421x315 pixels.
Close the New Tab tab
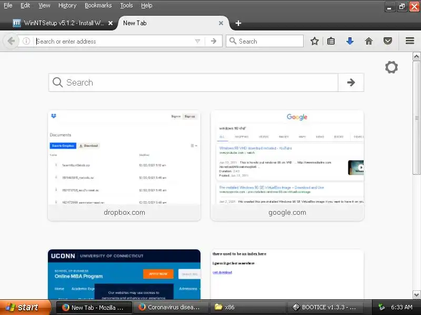[x=221, y=23]
